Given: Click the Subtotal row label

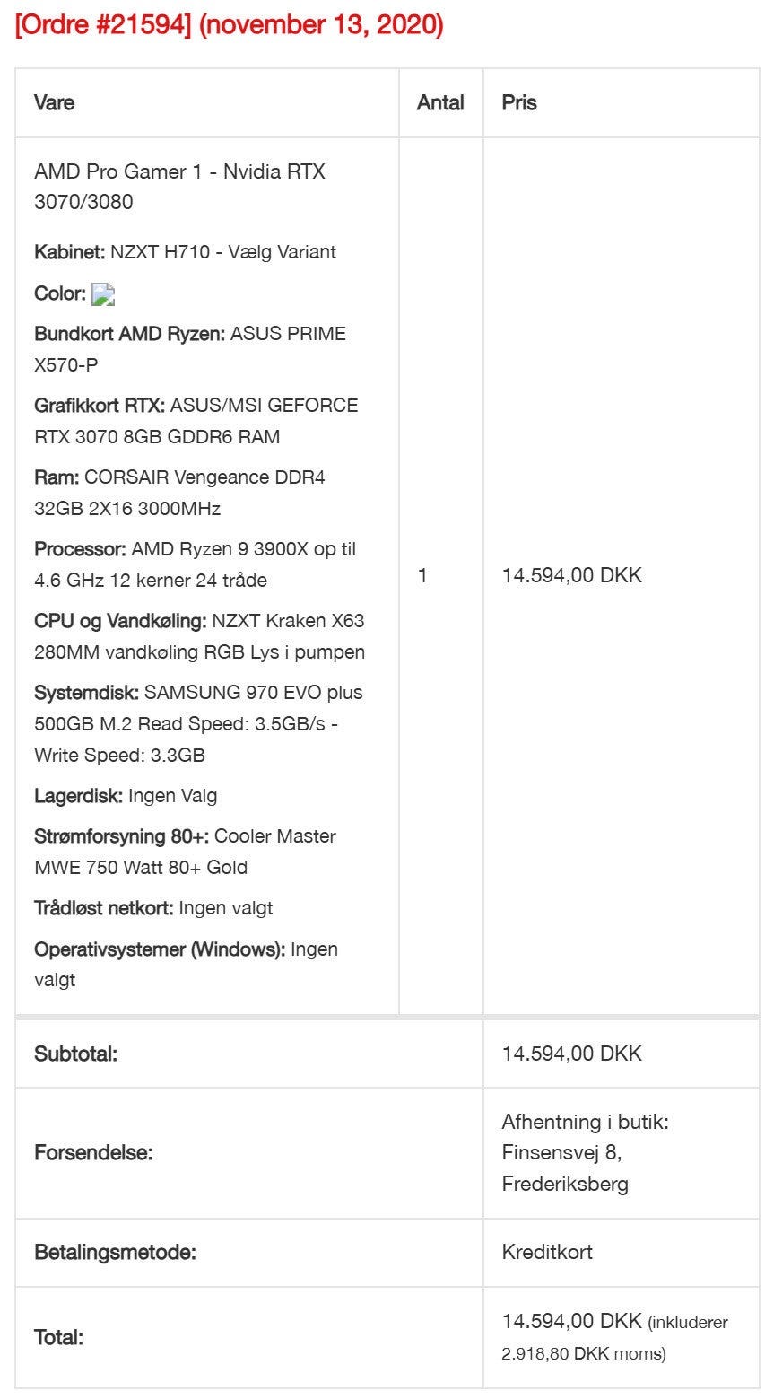Looking at the screenshot, I should click(x=75, y=1054).
